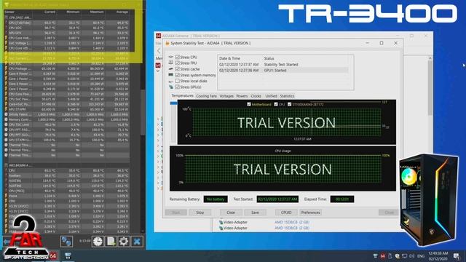Open the network tray icon
Image resolution: width=466 pixels, height=262 pixels.
[x=405, y=255]
